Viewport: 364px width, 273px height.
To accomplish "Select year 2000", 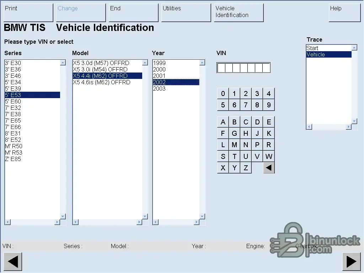I will (x=176, y=69).
